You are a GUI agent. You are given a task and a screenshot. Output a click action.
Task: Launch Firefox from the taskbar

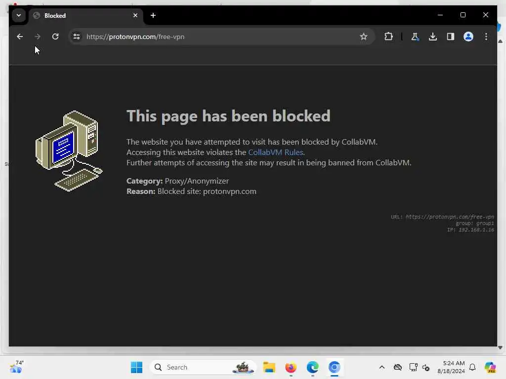point(291,367)
